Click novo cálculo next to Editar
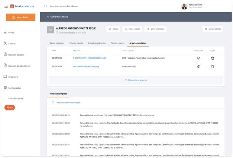Image resolution: width=233 pixels, height=158 pixels. 132,29
